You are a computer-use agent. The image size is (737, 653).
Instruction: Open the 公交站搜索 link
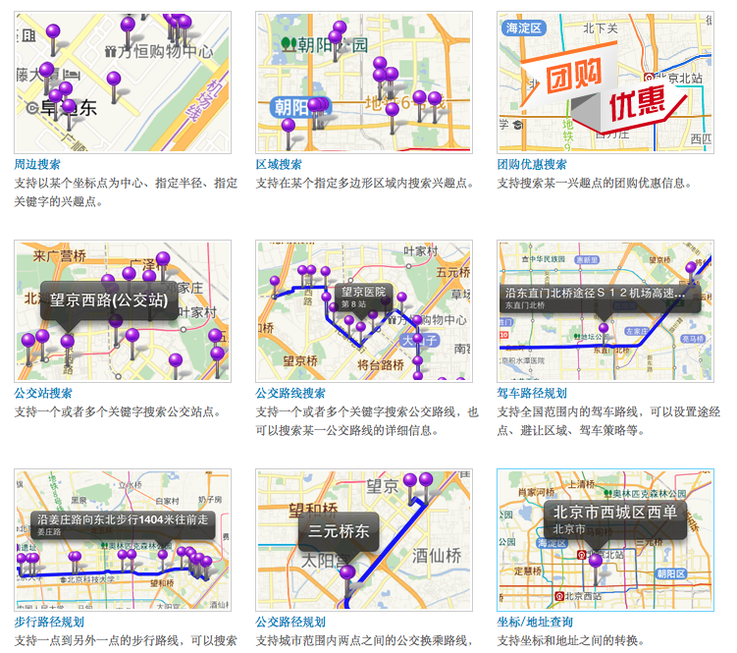[x=43, y=394]
